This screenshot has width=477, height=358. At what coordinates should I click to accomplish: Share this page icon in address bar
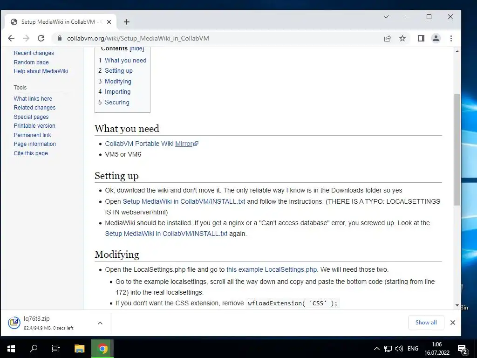387,38
